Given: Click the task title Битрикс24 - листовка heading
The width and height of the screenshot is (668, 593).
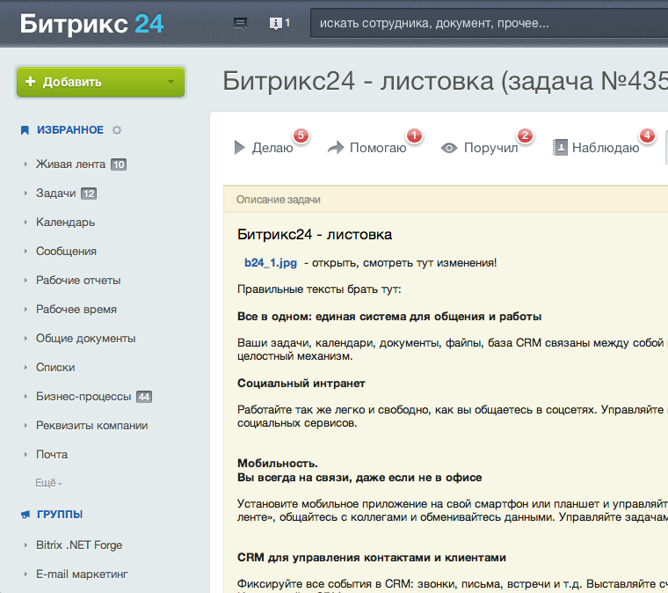Looking at the screenshot, I should click(x=315, y=234).
